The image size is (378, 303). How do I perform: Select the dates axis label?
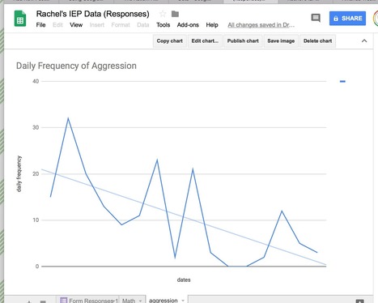(x=184, y=280)
